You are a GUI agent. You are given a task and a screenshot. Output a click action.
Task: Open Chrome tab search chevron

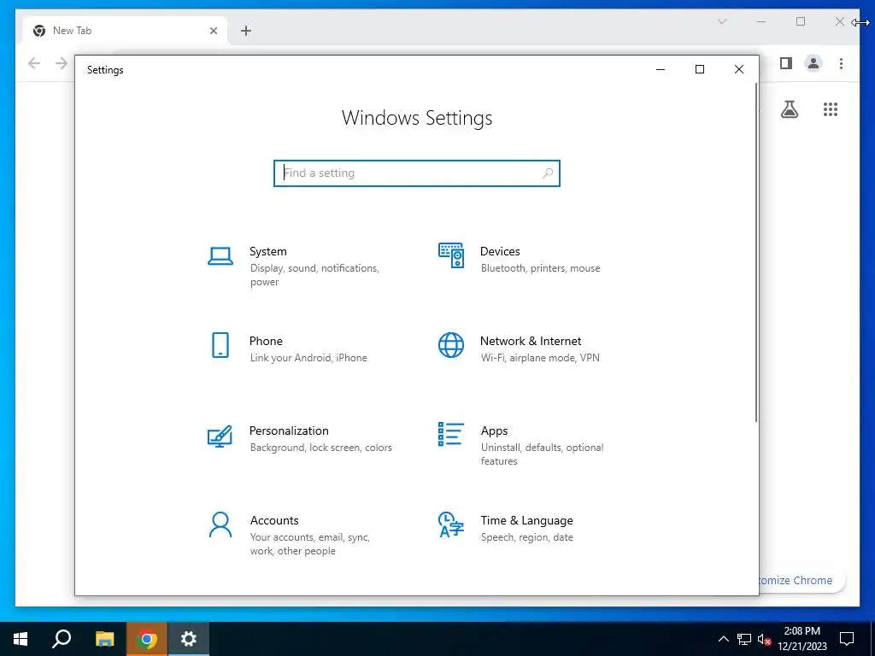click(x=722, y=21)
